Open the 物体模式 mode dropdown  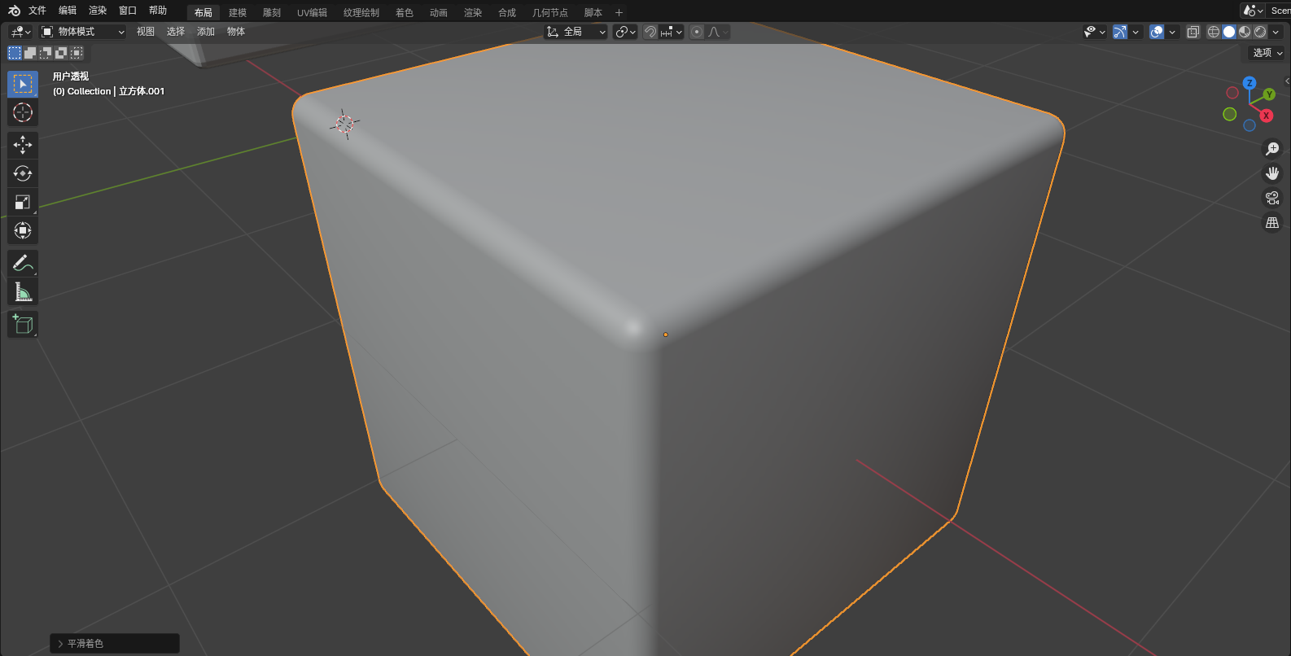(83, 32)
